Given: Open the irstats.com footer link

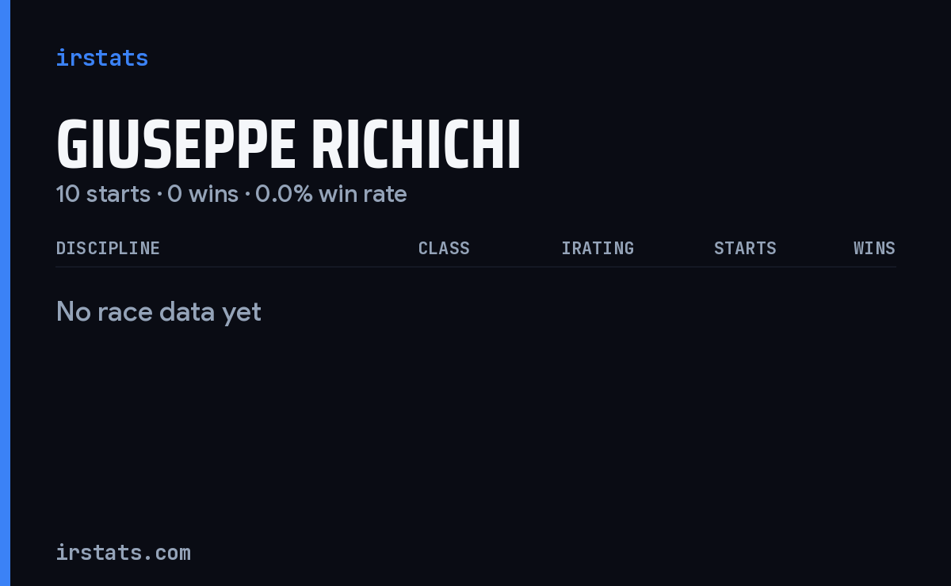Looking at the screenshot, I should (123, 553).
